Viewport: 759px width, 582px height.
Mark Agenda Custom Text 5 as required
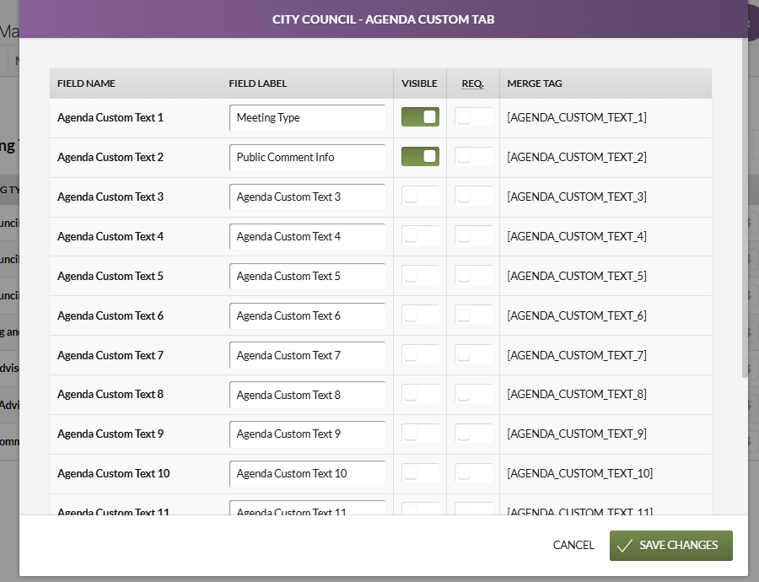pos(473,276)
